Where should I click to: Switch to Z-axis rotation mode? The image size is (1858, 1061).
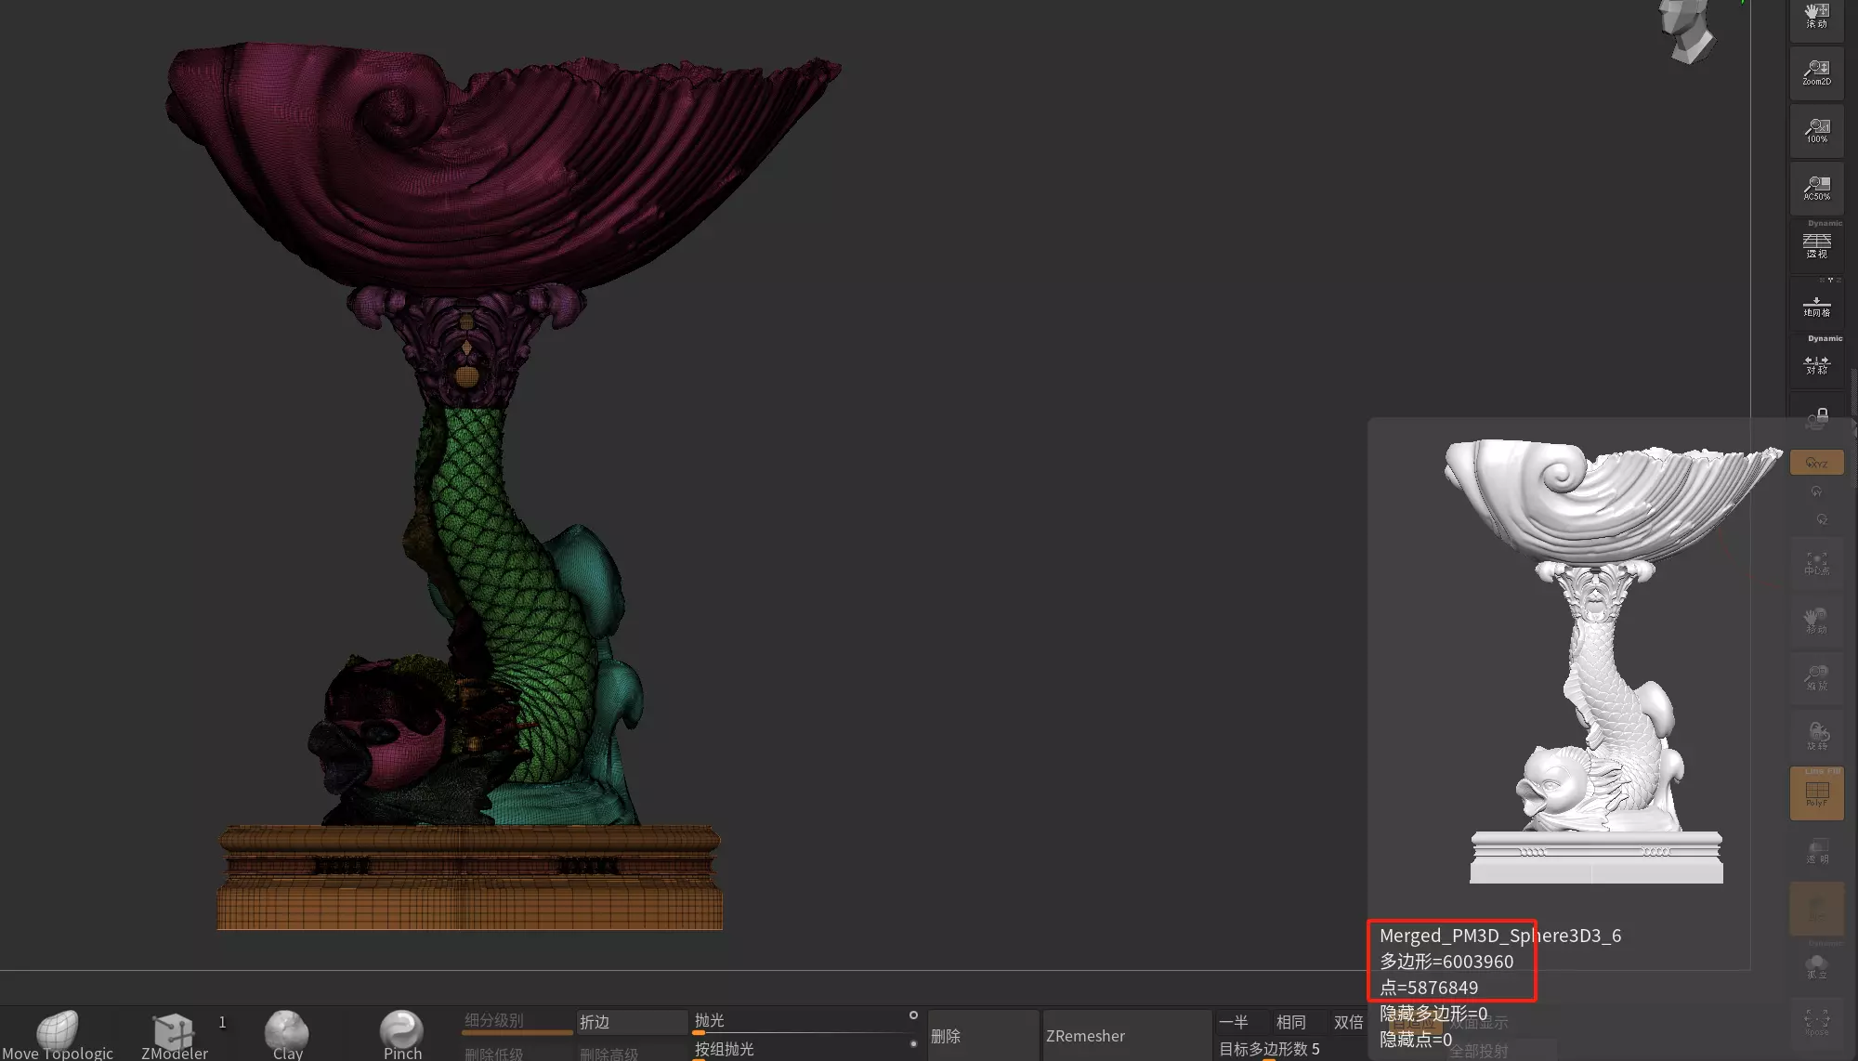(x=1821, y=519)
